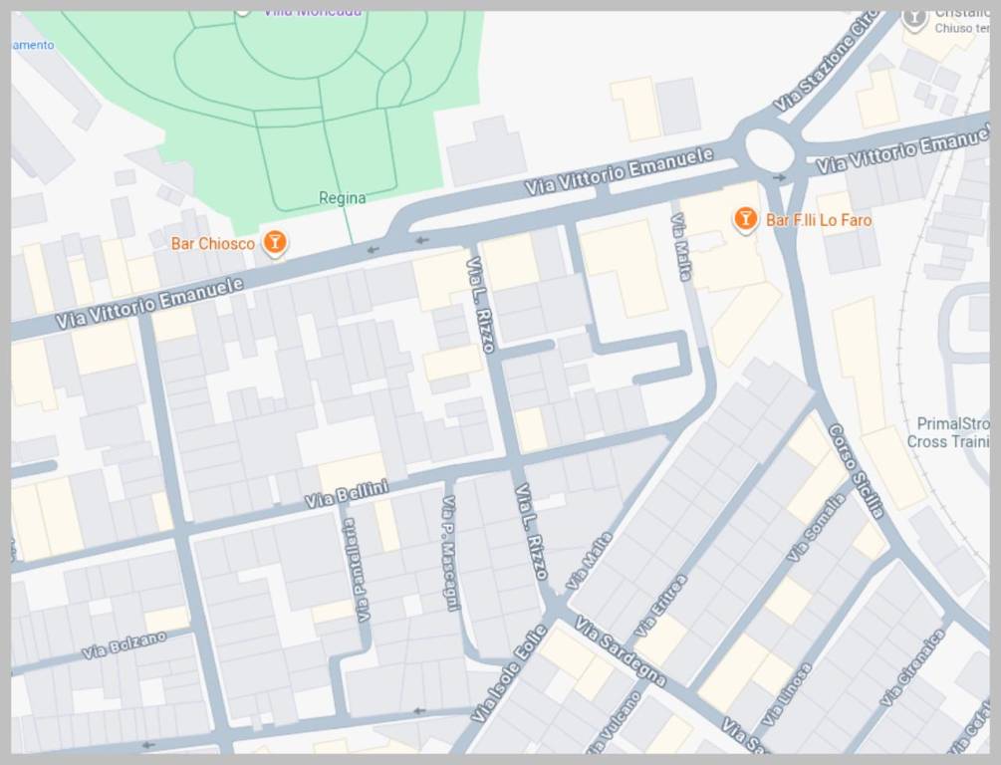Click Via Vittorio Emanuele label below Bar Chiosco
Image resolution: width=1001 pixels, height=765 pixels.
click(149, 304)
